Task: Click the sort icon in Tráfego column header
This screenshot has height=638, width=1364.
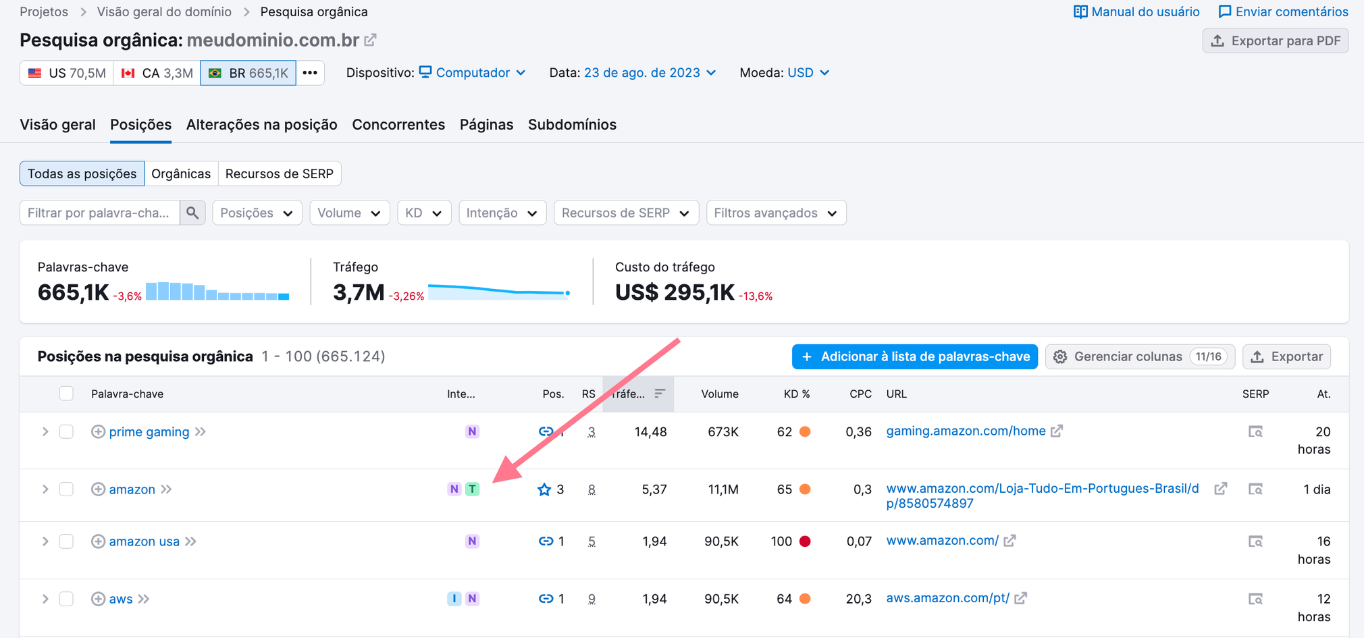Action: 660,394
